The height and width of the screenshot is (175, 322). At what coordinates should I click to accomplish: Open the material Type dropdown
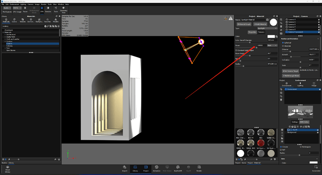[x=267, y=28]
